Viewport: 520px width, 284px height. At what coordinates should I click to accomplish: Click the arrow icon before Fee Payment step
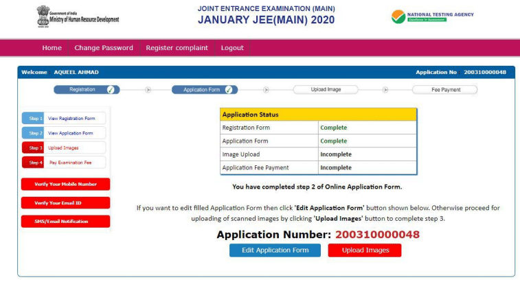385,90
